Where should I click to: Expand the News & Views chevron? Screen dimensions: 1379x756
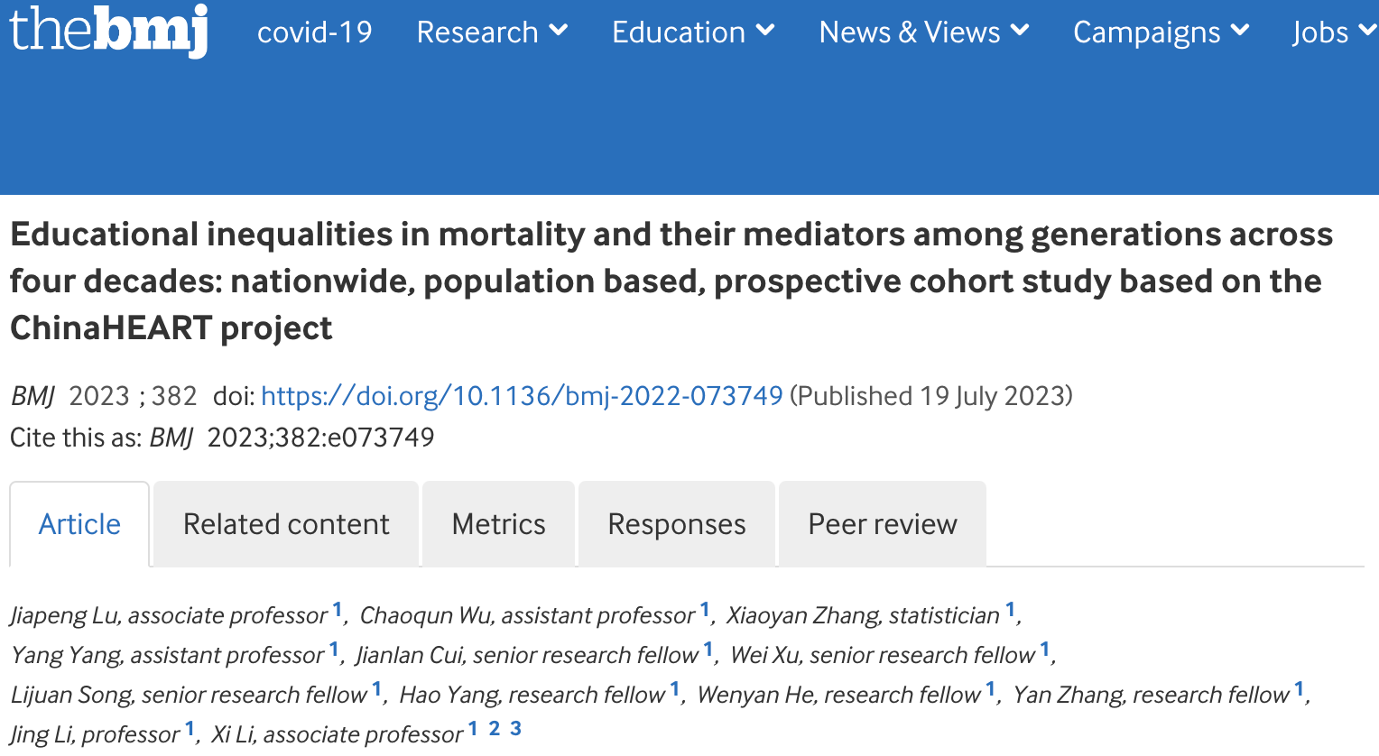coord(1020,31)
